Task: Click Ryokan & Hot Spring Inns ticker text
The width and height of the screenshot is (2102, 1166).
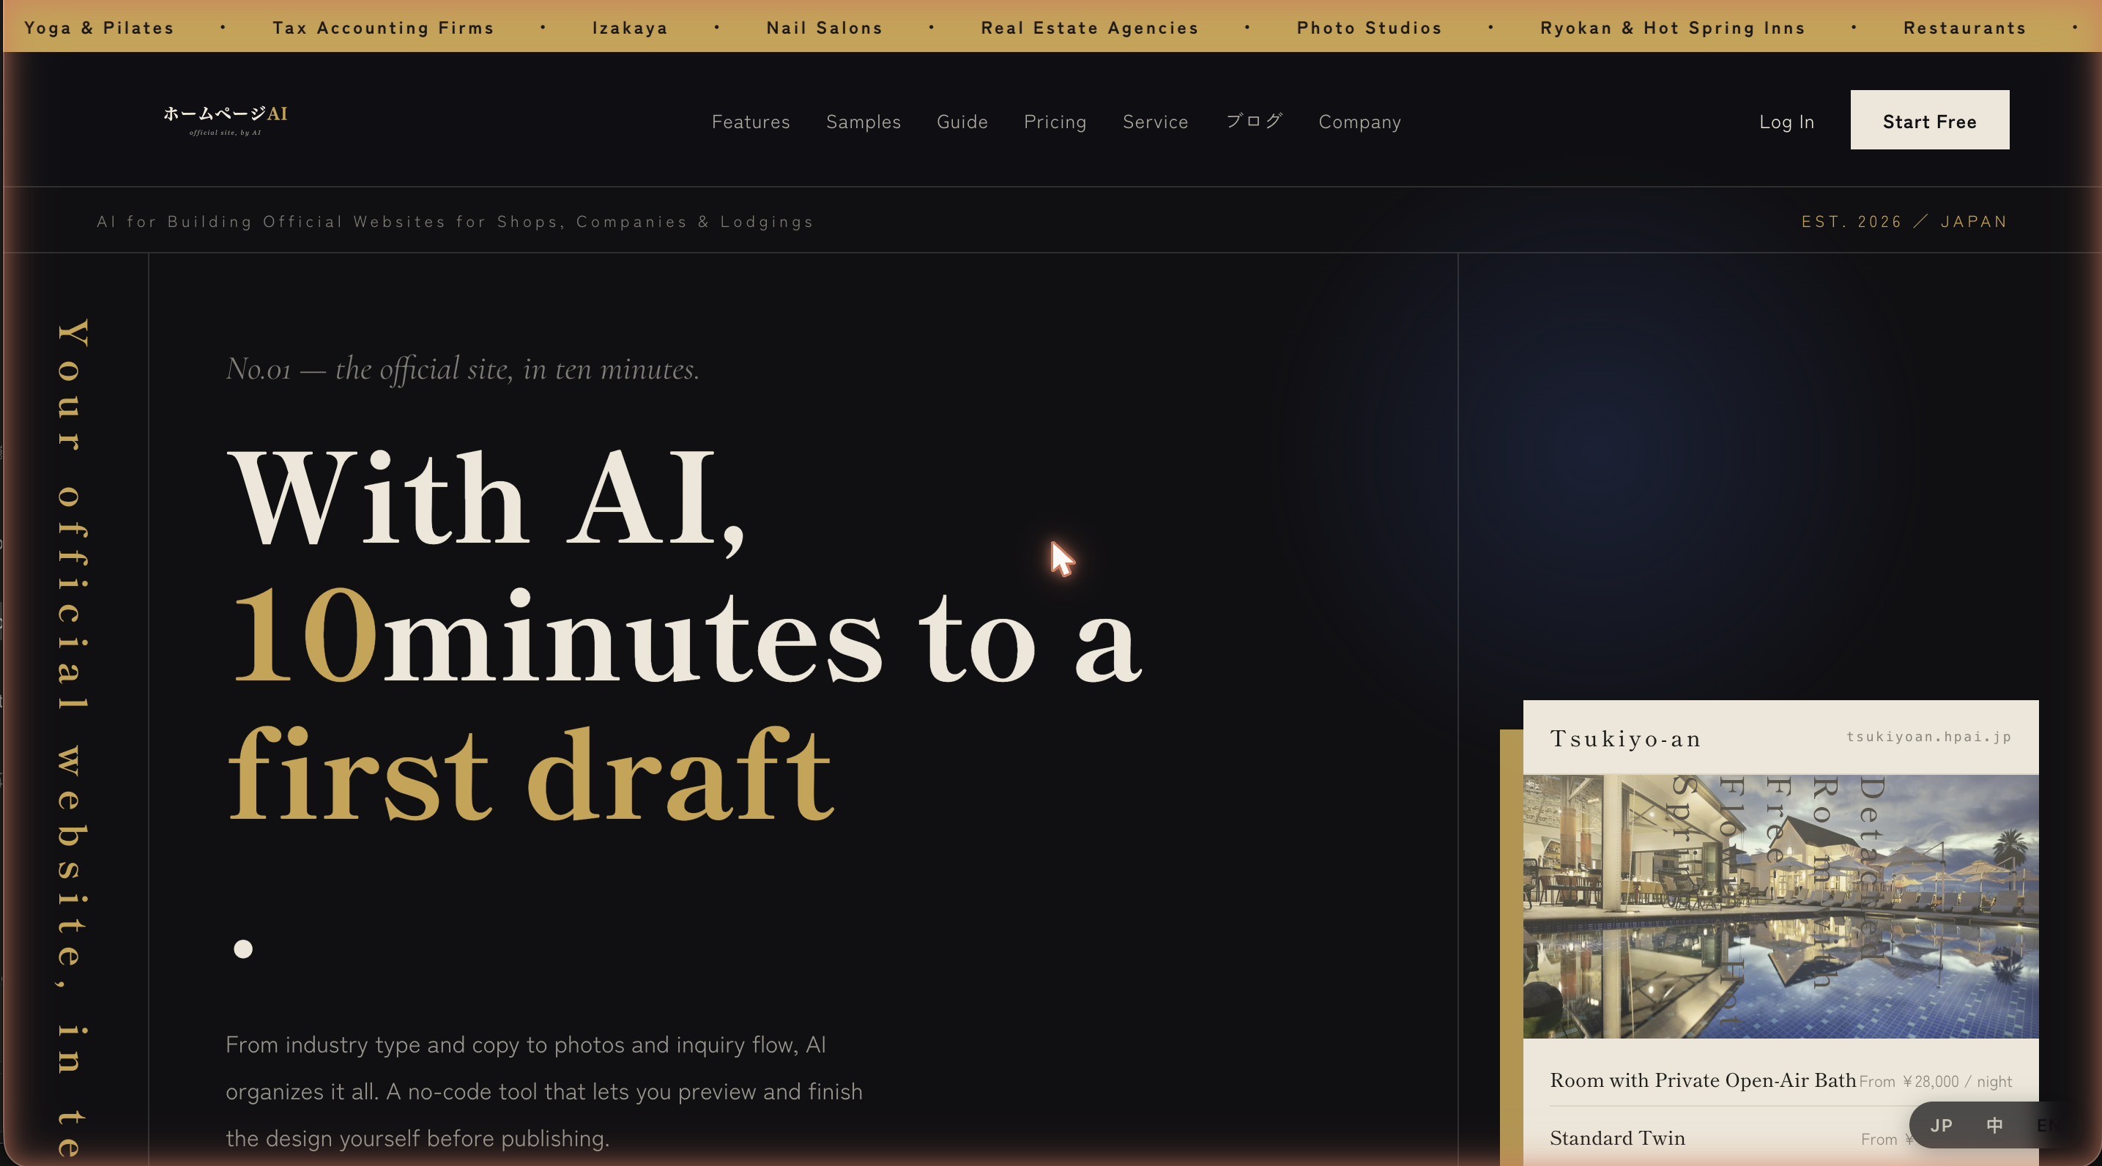Action: click(1672, 28)
